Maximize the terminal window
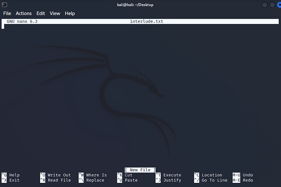This screenshot has width=281, height=187. point(272,5)
